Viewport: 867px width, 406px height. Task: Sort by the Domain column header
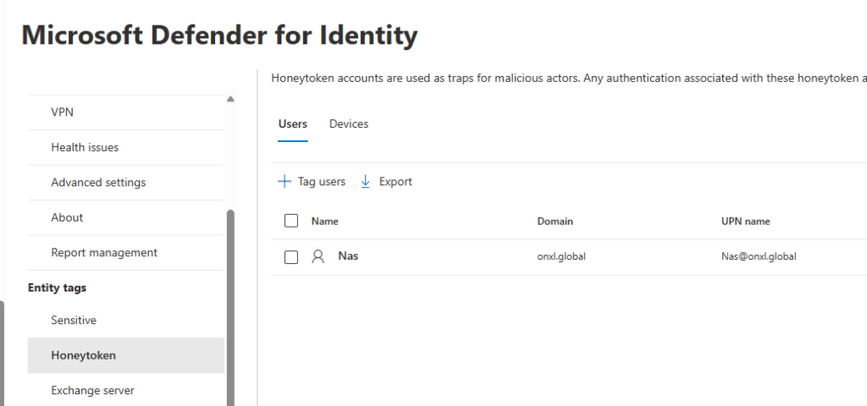click(555, 221)
